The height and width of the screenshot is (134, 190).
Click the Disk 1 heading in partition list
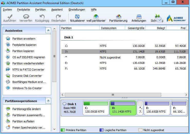click(x=69, y=37)
